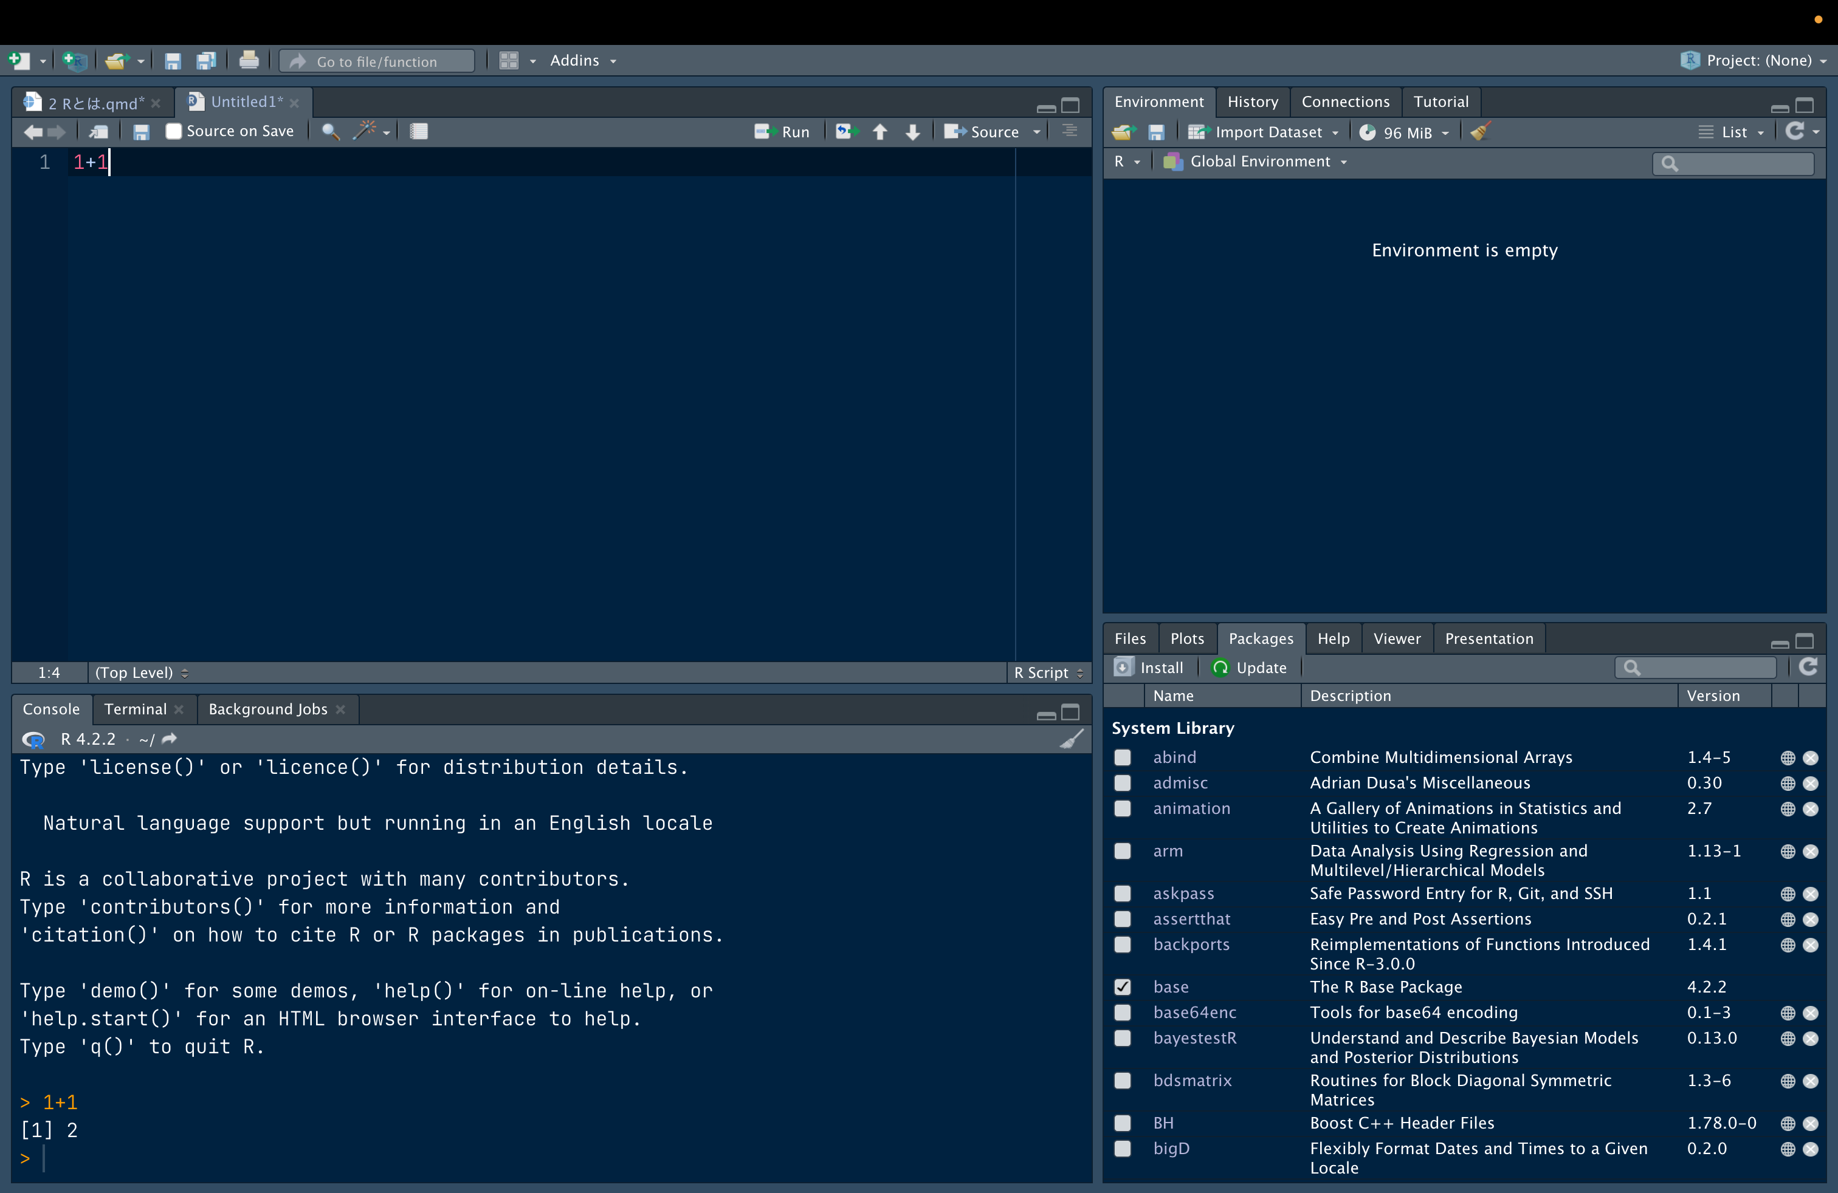Clear environment objects with broom icon
This screenshot has width=1838, height=1193.
pos(1479,132)
